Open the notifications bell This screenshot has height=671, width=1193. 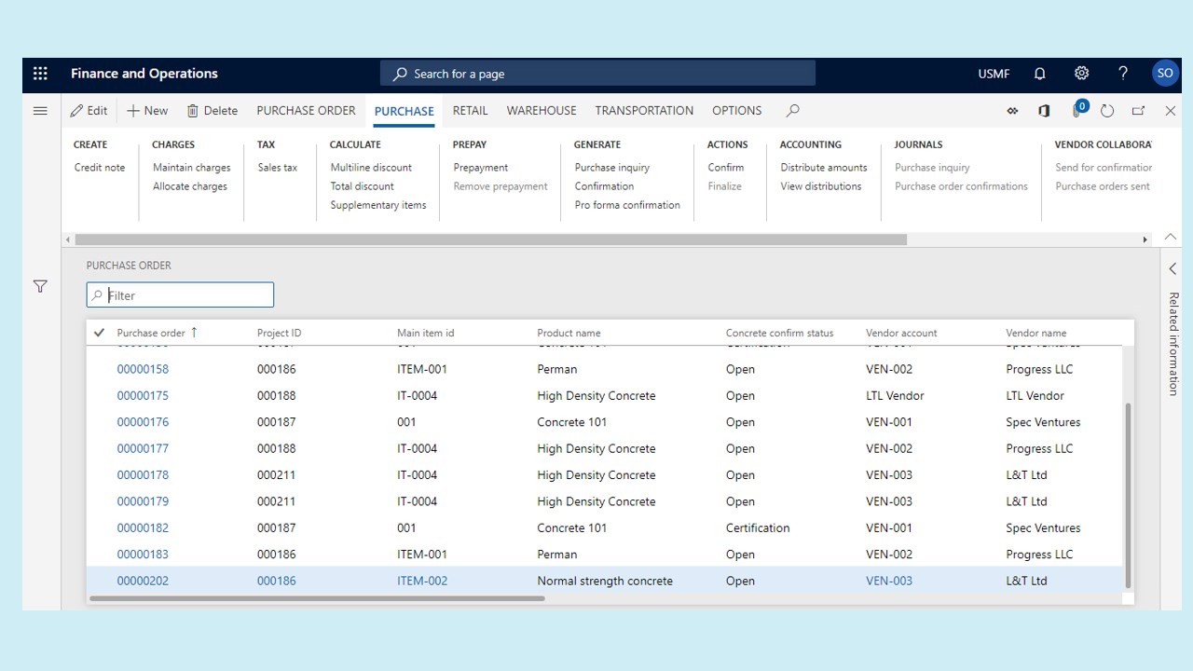1040,74
